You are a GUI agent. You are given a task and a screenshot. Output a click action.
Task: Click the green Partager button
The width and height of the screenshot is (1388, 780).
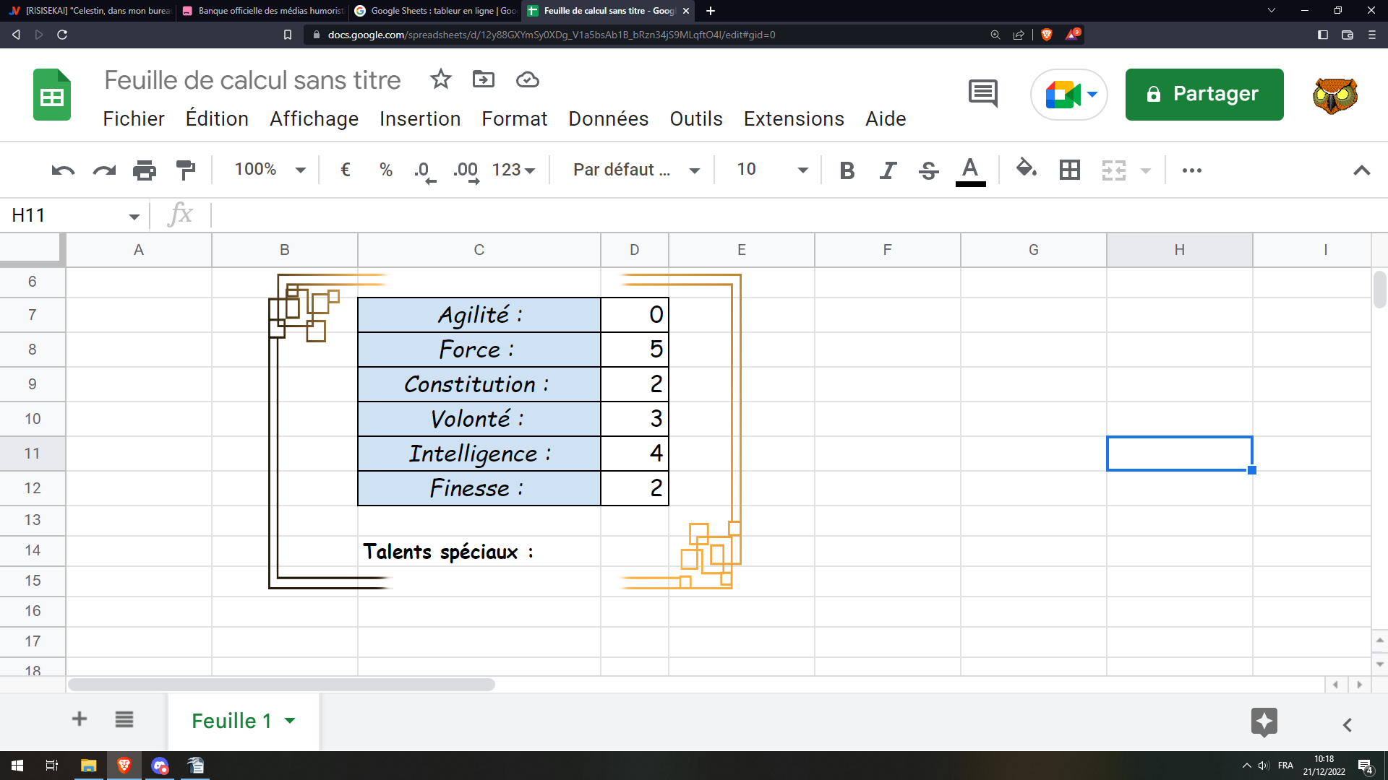pyautogui.click(x=1204, y=95)
